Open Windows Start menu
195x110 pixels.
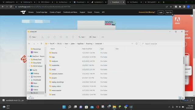click(x=64, y=107)
